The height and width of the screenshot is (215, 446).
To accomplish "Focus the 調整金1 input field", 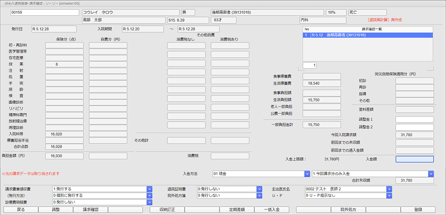I will coord(414,119).
